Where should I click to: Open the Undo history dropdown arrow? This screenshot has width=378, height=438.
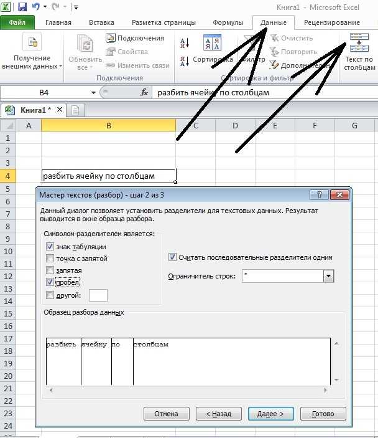click(x=45, y=7)
